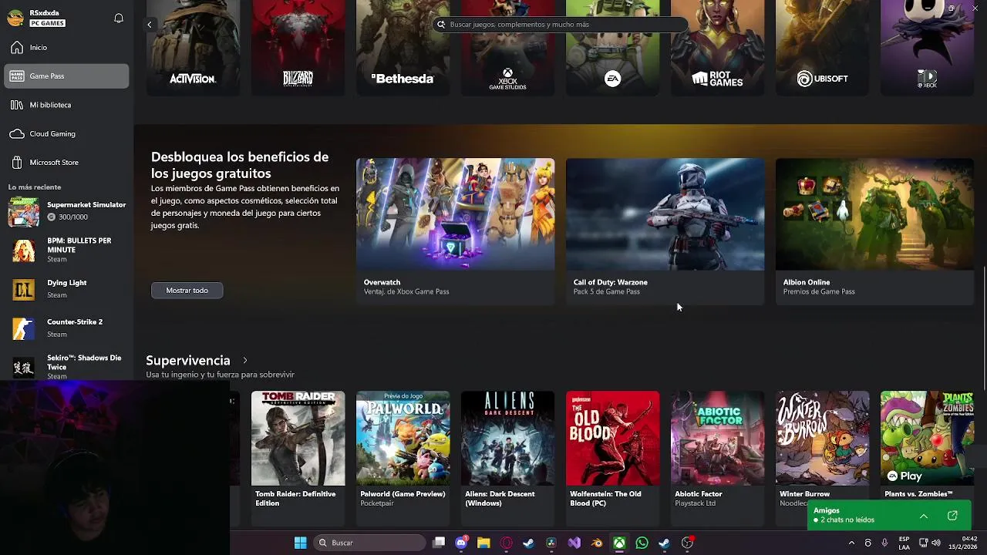Open the Ubisoft publisher tile
The image size is (987, 555).
point(822,48)
